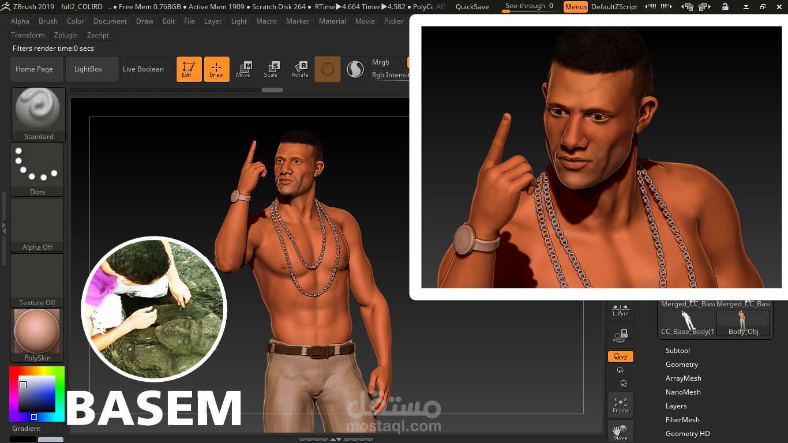Viewport: 788px width, 443px height.
Task: Open the Edit menu
Action: coord(168,21)
